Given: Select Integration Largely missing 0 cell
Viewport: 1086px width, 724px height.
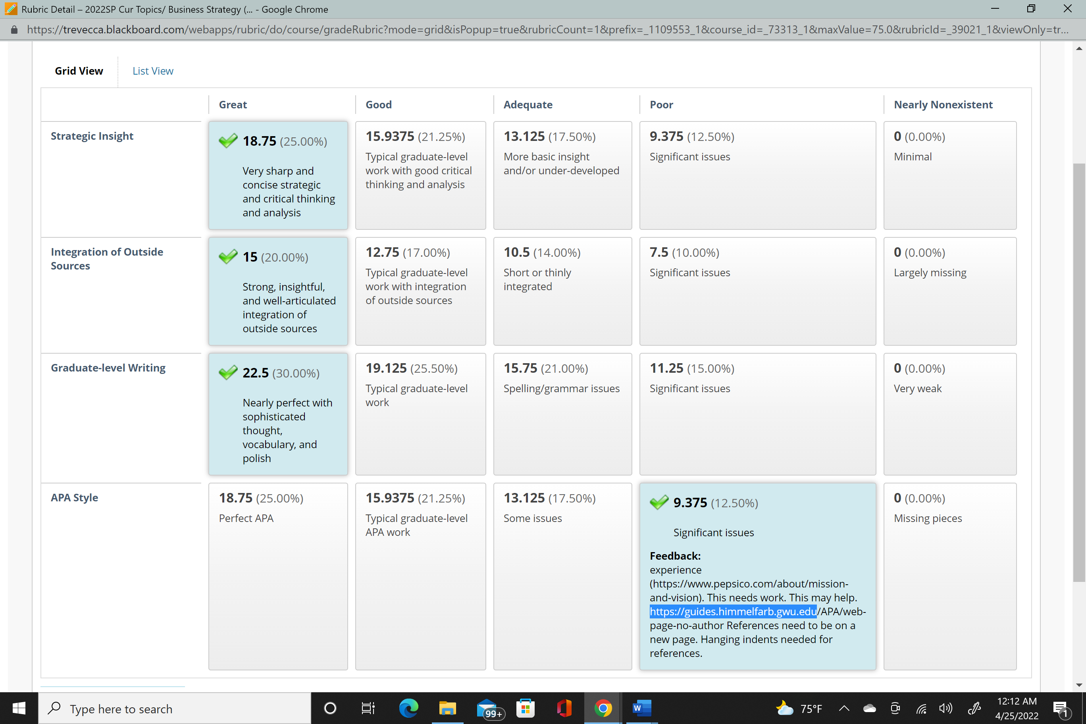Looking at the screenshot, I should pyautogui.click(x=950, y=291).
